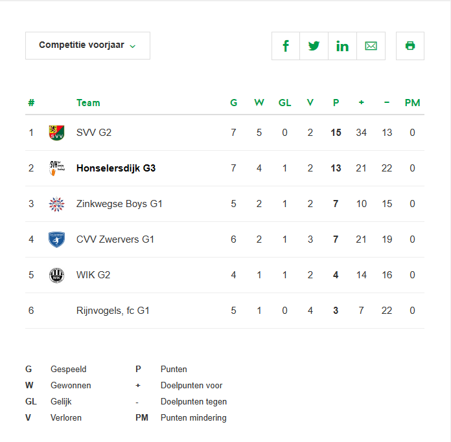Click the WIK G2 club logo
This screenshot has width=451, height=442.
tap(56, 275)
